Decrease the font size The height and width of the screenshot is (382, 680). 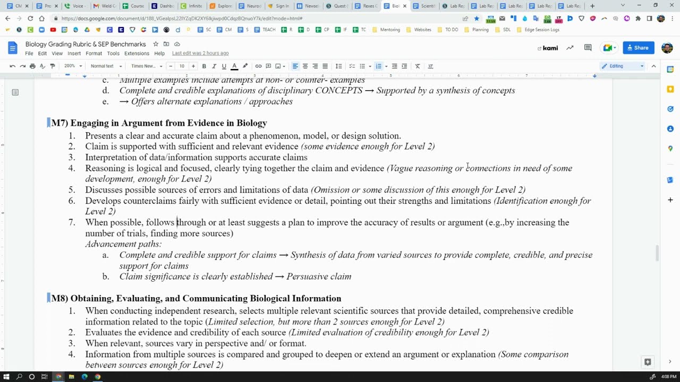(171, 66)
